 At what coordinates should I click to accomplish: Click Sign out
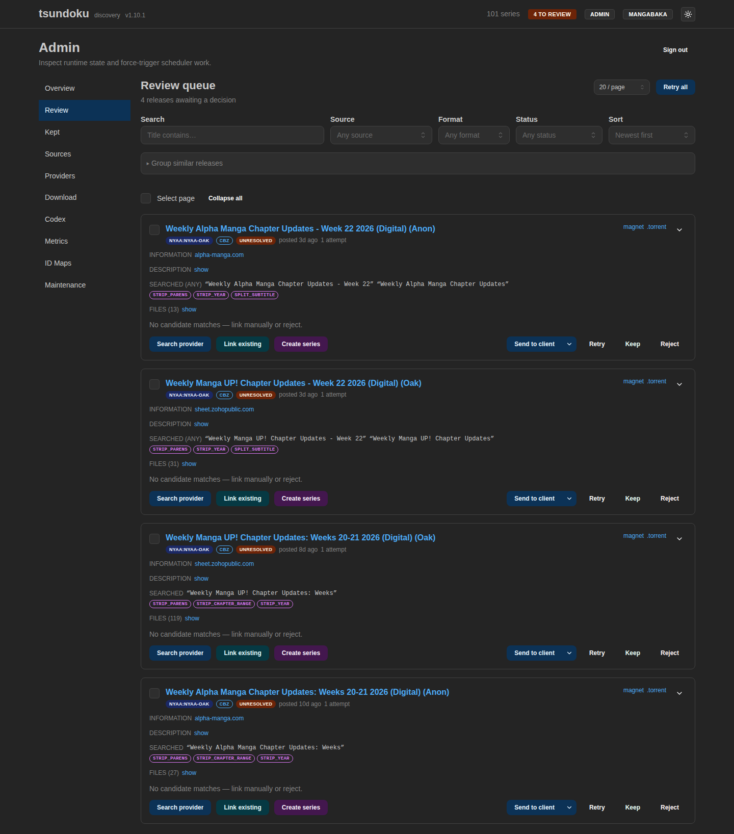[x=675, y=50]
